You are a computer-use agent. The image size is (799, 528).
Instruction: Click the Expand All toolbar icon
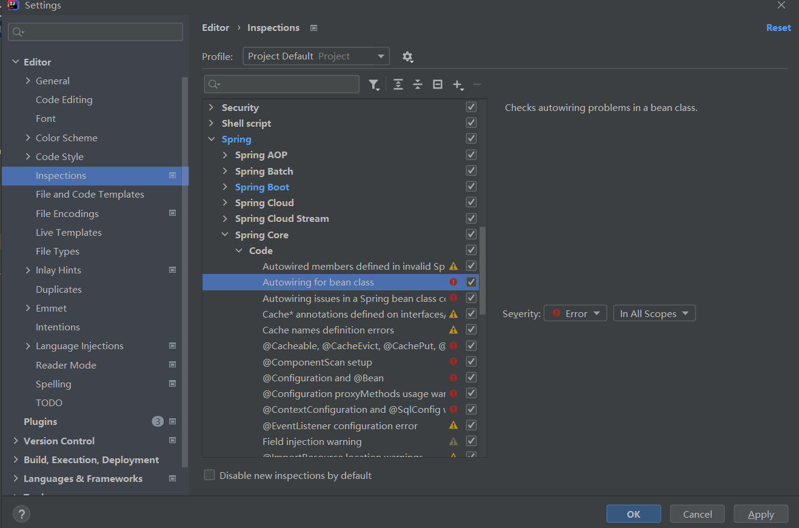398,85
